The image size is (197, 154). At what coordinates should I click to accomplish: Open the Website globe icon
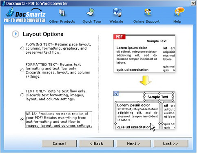(117, 12)
